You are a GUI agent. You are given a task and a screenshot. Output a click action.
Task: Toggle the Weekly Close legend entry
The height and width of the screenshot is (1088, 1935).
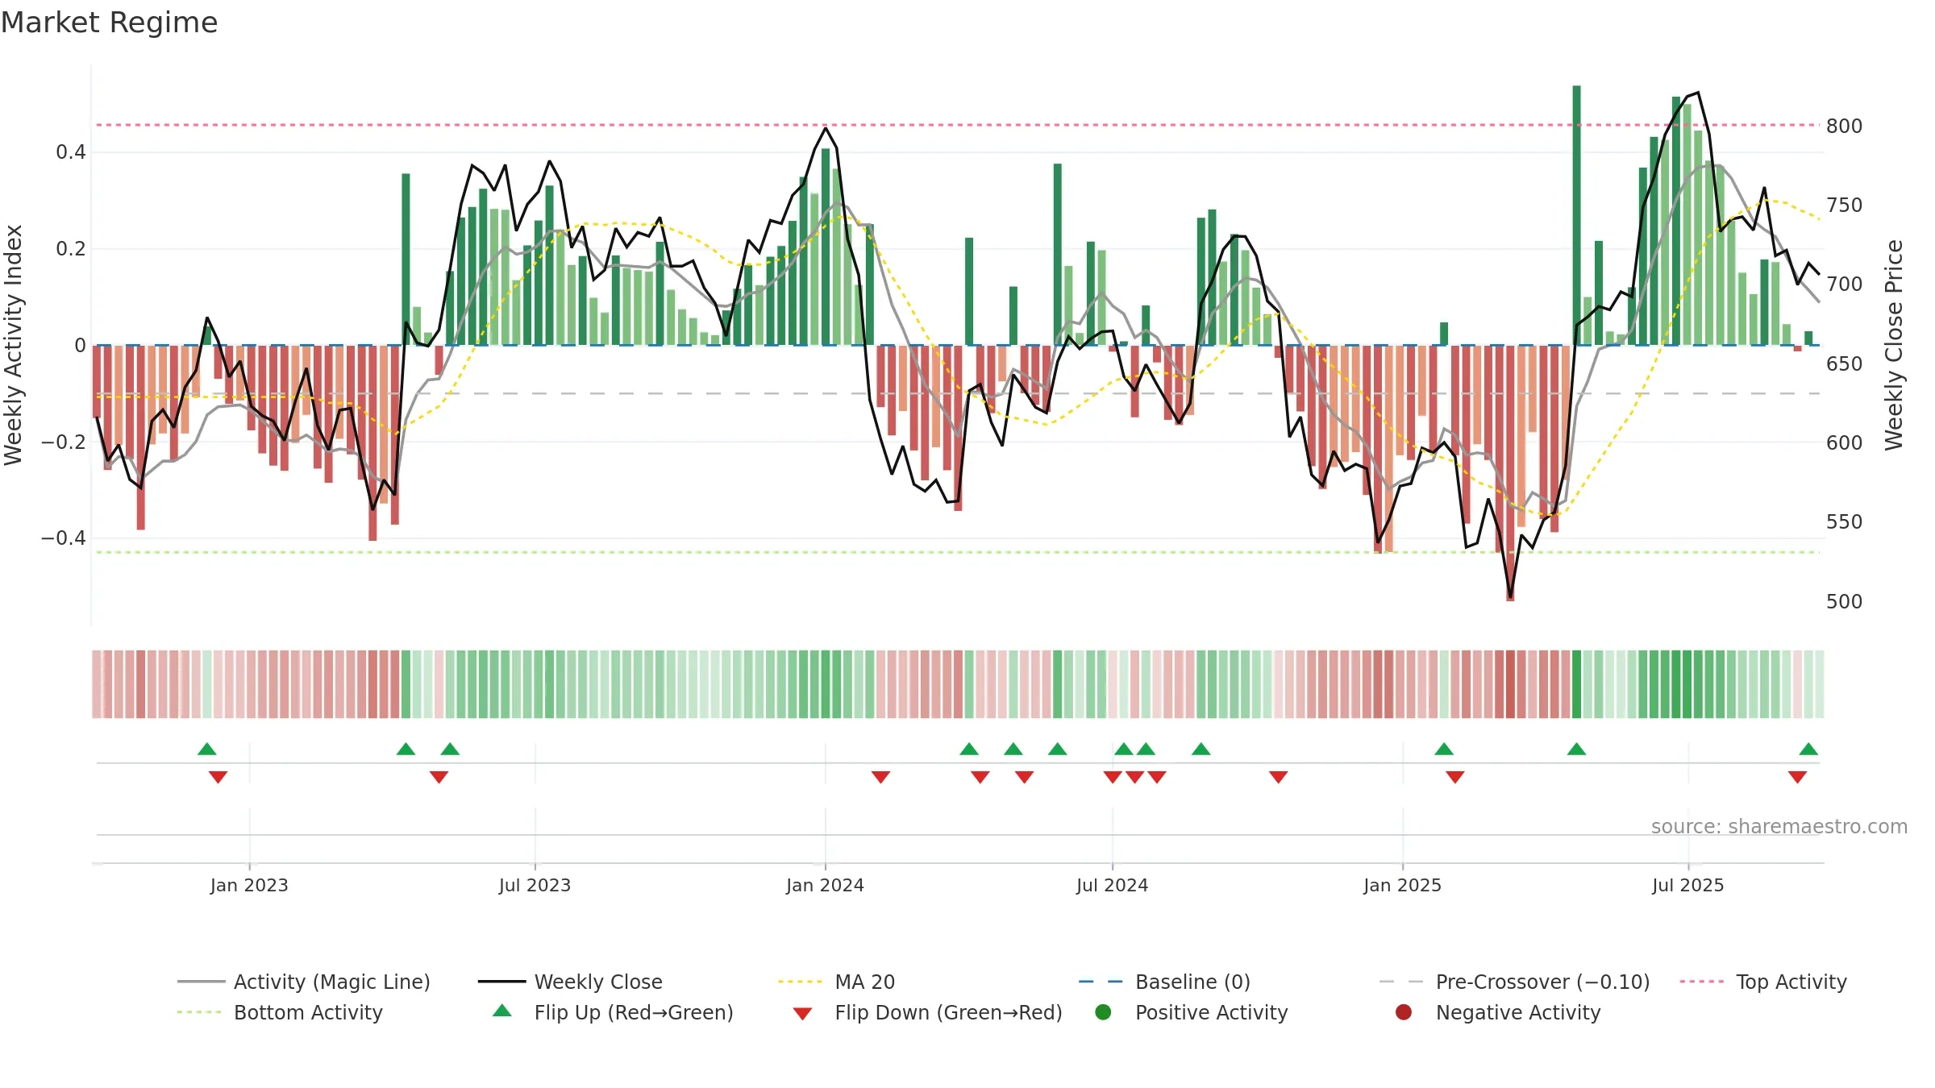click(570, 982)
